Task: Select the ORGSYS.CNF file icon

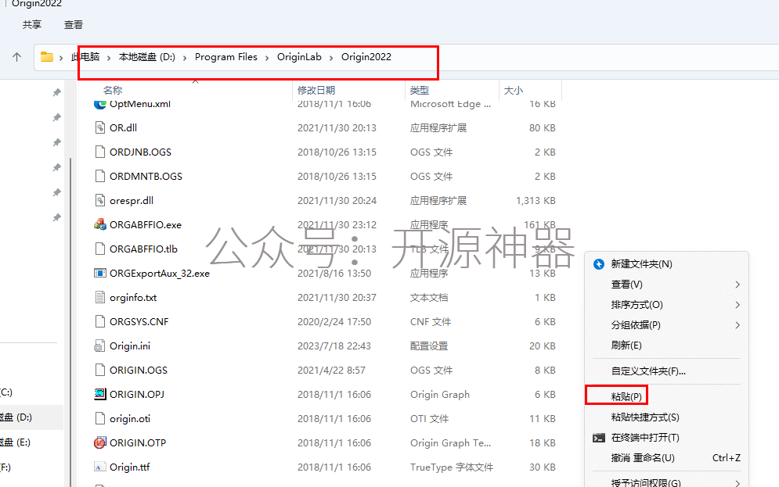Action: [100, 322]
